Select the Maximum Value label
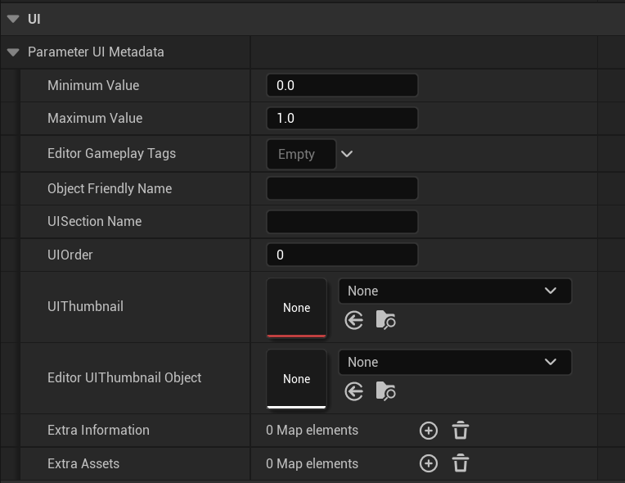 pyautogui.click(x=95, y=118)
